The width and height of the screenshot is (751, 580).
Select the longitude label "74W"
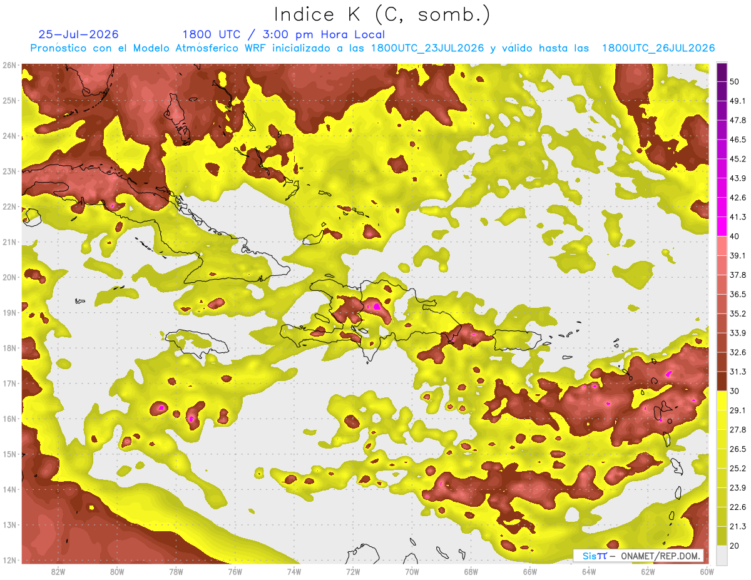pos(294,572)
